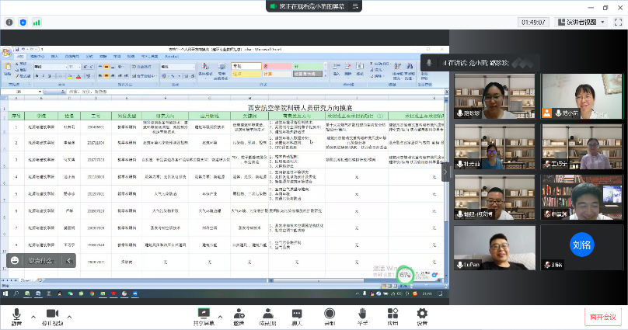Click the meeting info icon at top-left
The width and height of the screenshot is (628, 330).
[x=8, y=22]
